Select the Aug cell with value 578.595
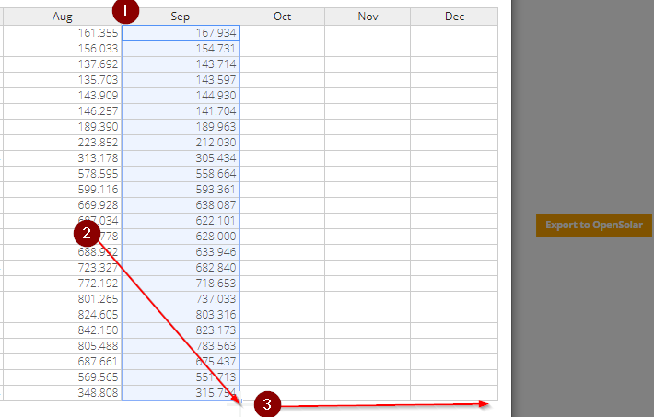 [x=62, y=174]
